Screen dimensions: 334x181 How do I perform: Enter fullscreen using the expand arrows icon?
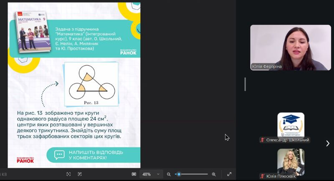[x=229, y=174]
